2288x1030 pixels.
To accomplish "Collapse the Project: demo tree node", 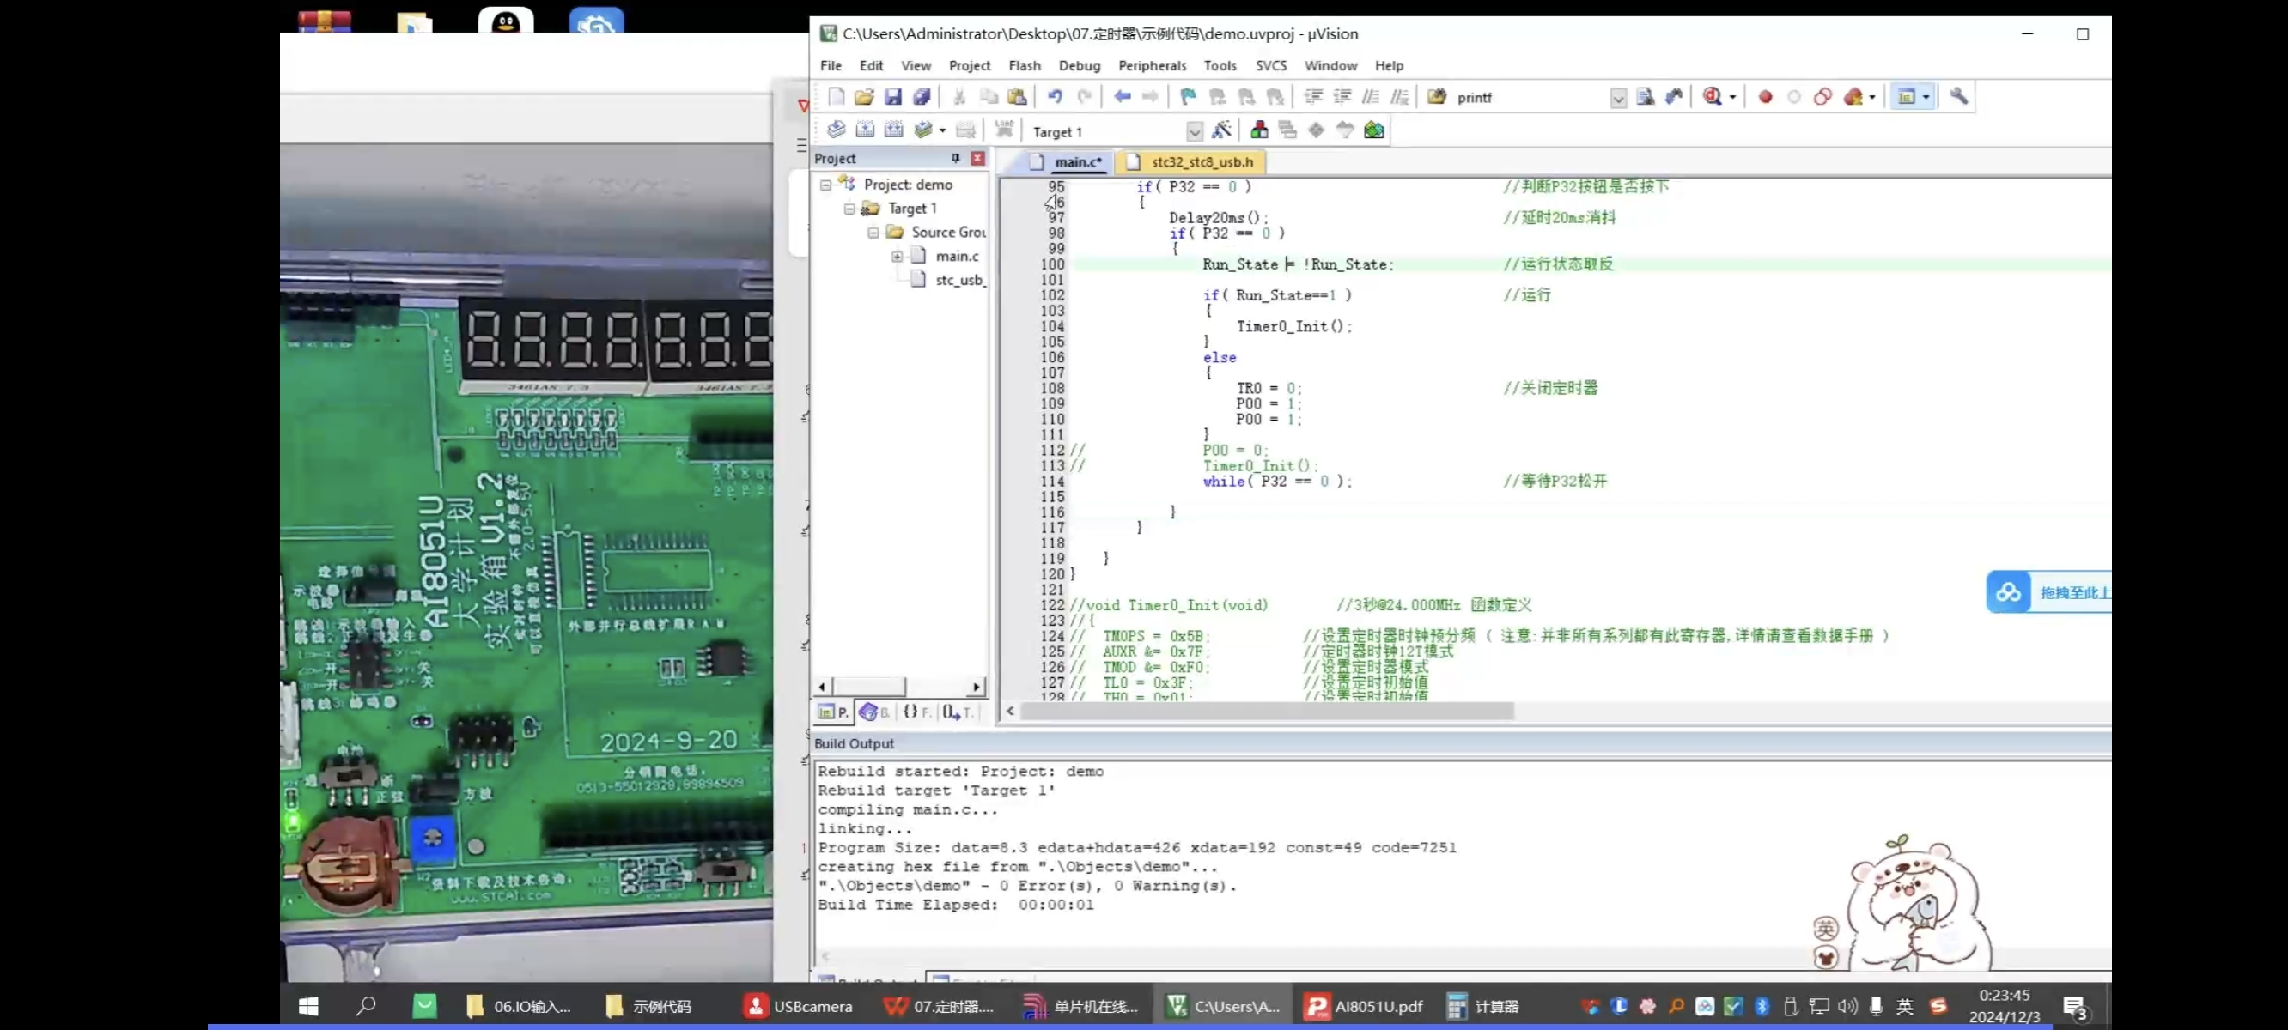I will tap(825, 185).
